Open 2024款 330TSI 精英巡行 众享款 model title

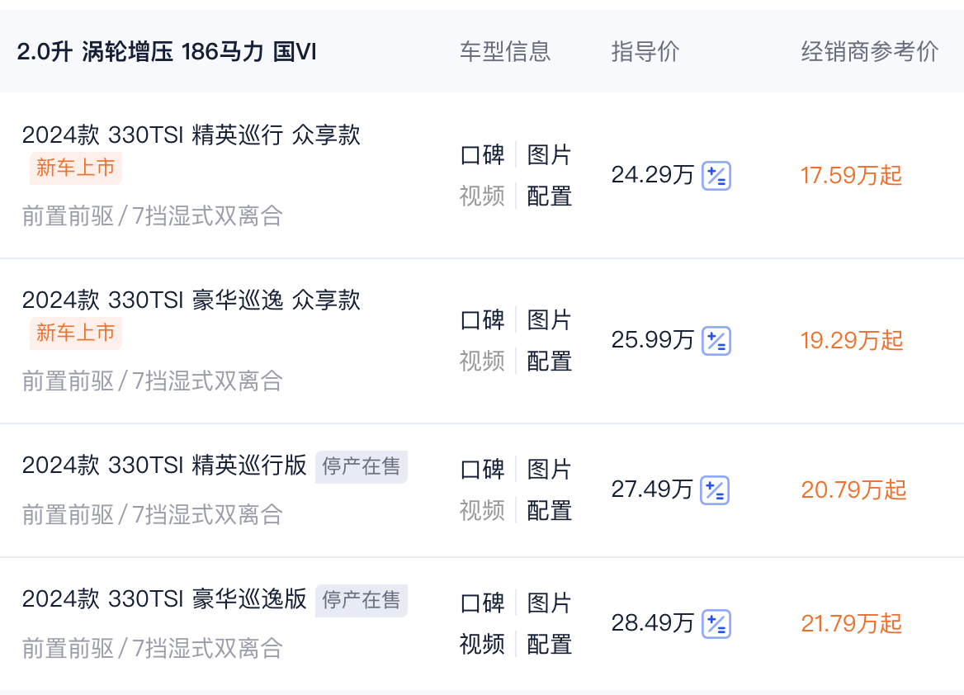pos(191,135)
